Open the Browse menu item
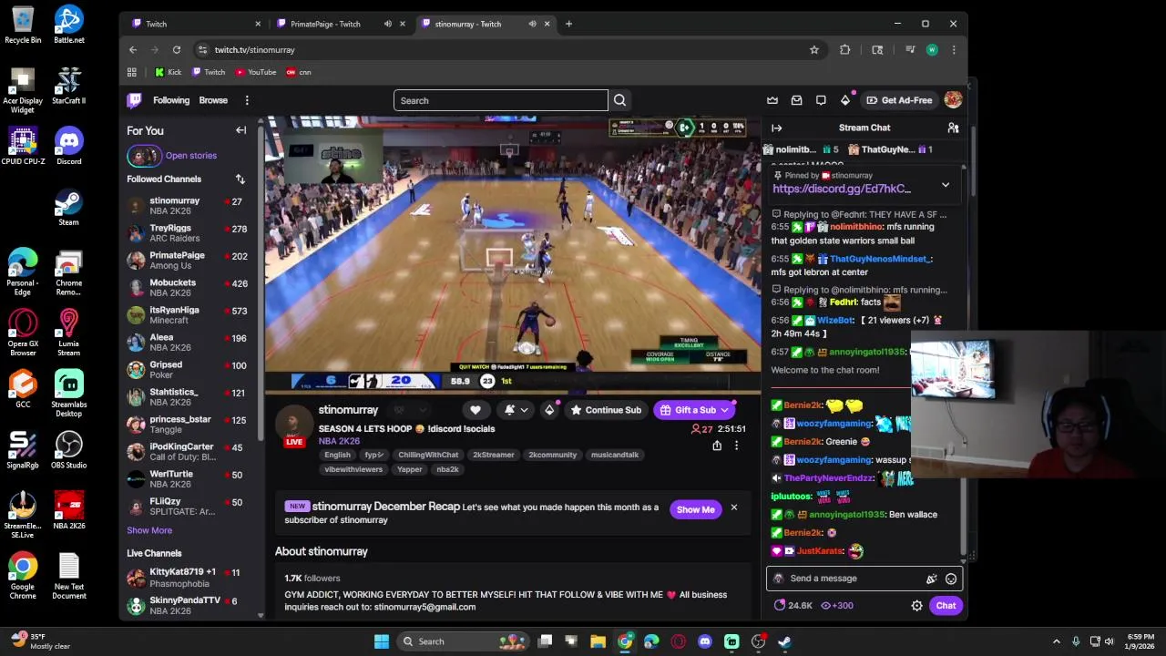This screenshot has height=656, width=1166. click(213, 100)
